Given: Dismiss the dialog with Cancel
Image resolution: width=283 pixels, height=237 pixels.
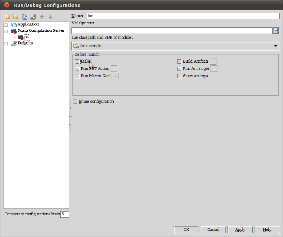Looking at the screenshot, I should pos(213,230).
